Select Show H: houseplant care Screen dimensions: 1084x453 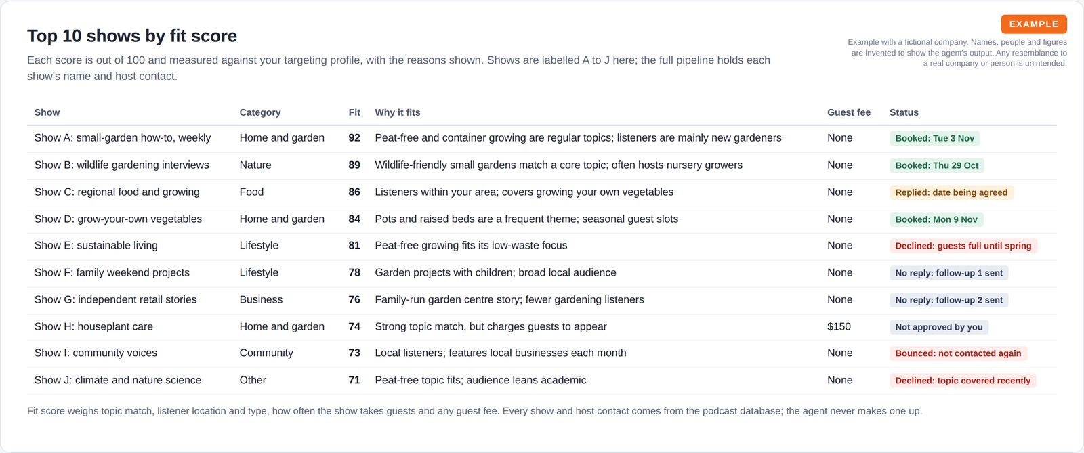[93, 327]
